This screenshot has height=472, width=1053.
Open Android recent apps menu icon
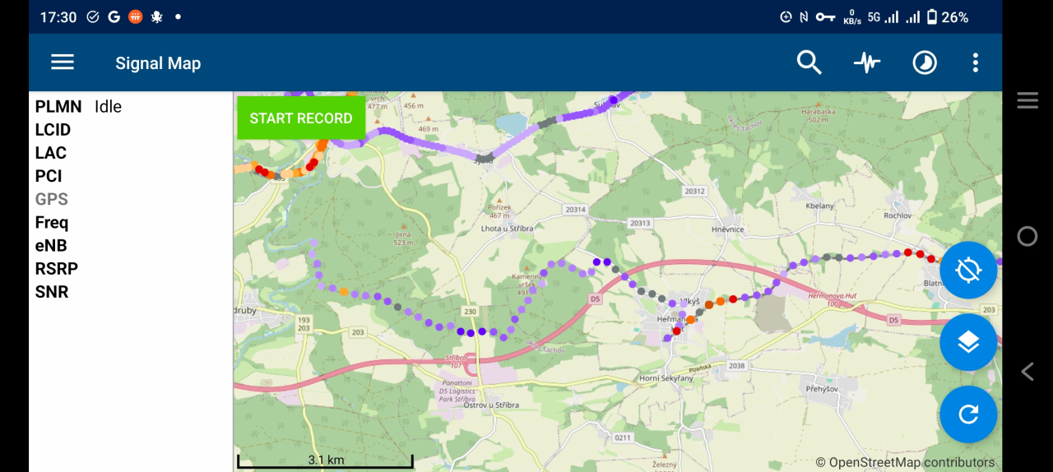(1027, 100)
